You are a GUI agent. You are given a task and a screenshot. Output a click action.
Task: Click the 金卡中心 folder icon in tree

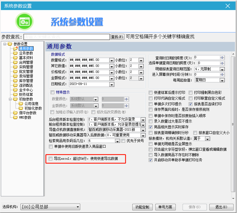pyautogui.click(x=15, y=90)
